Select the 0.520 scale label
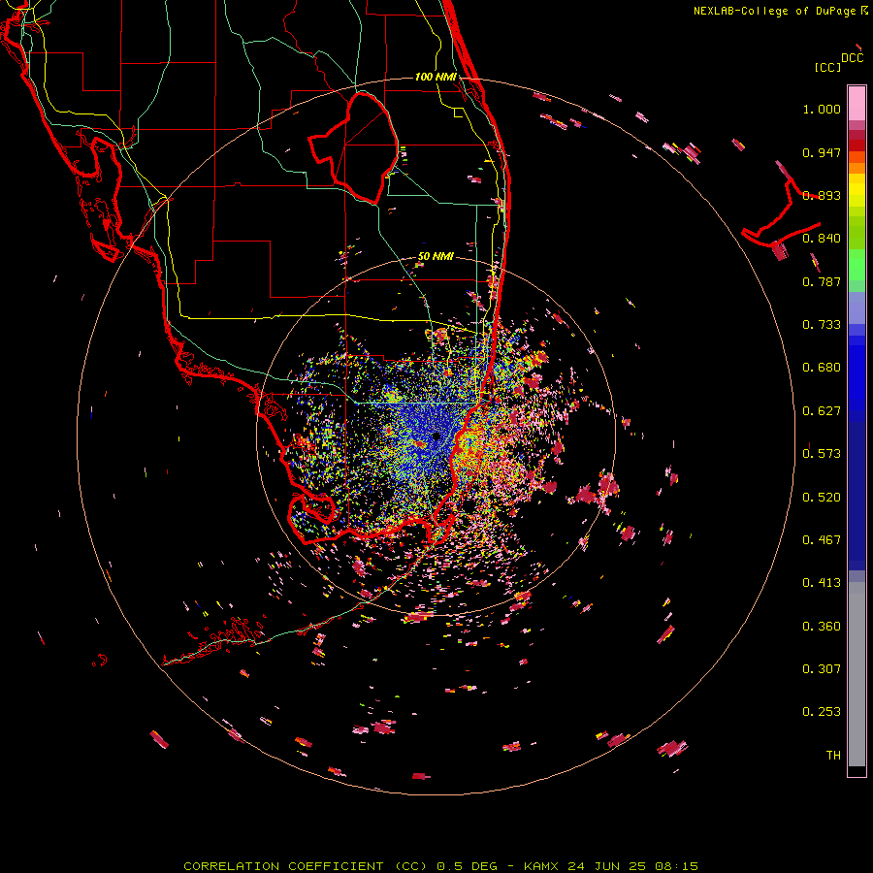 tap(822, 498)
